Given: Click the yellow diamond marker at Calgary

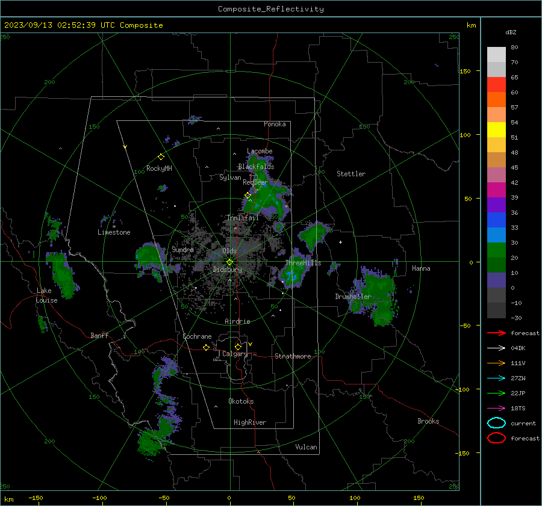Looking at the screenshot, I should (x=238, y=347).
